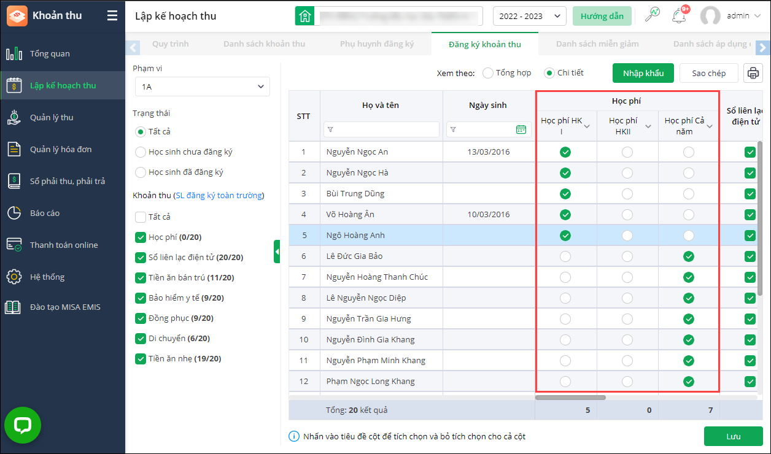Select the Học sinh chưa đăng ký radio
Viewport: 771px width, 454px height.
coord(141,152)
